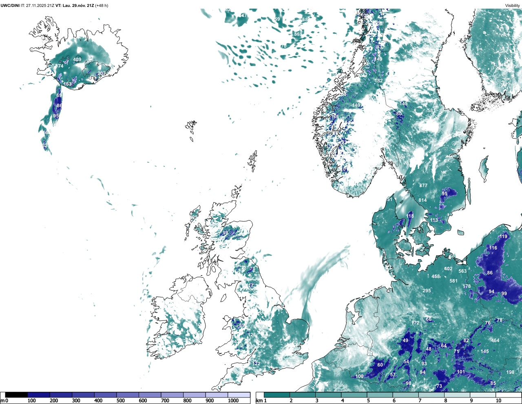
Task: Click the '859' value over the Norwegian Sea
Action: tap(298, 34)
